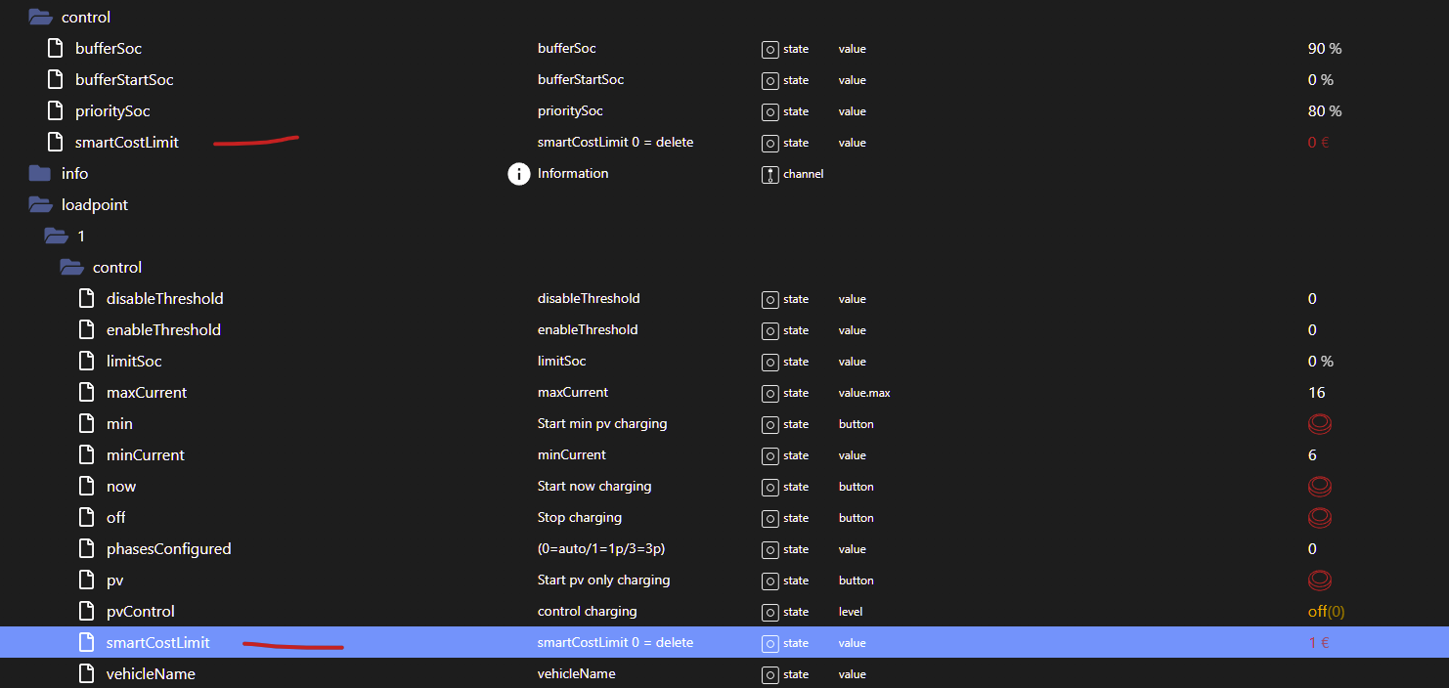Click the Information icon beside info folder
This screenshot has height=688, width=1449.
click(x=518, y=174)
